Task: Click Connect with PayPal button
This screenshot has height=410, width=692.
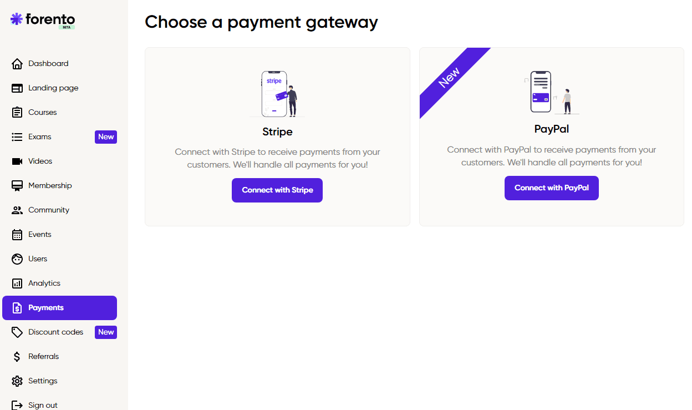Action: (552, 188)
